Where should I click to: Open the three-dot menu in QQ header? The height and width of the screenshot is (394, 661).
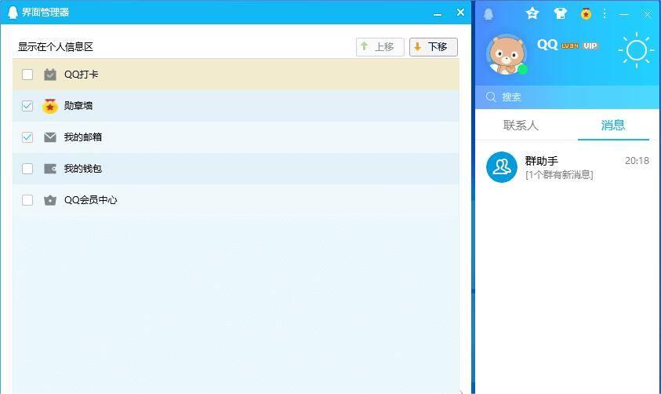[605, 13]
